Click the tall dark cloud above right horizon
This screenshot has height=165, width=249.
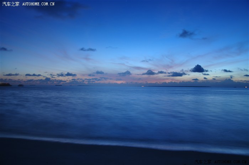click(198, 69)
